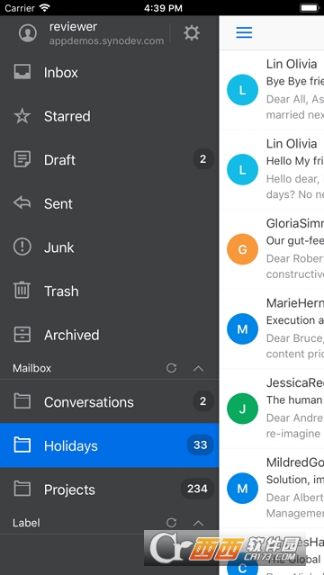Collapse the Label section chevron
The image size is (324, 575).
pos(198,523)
